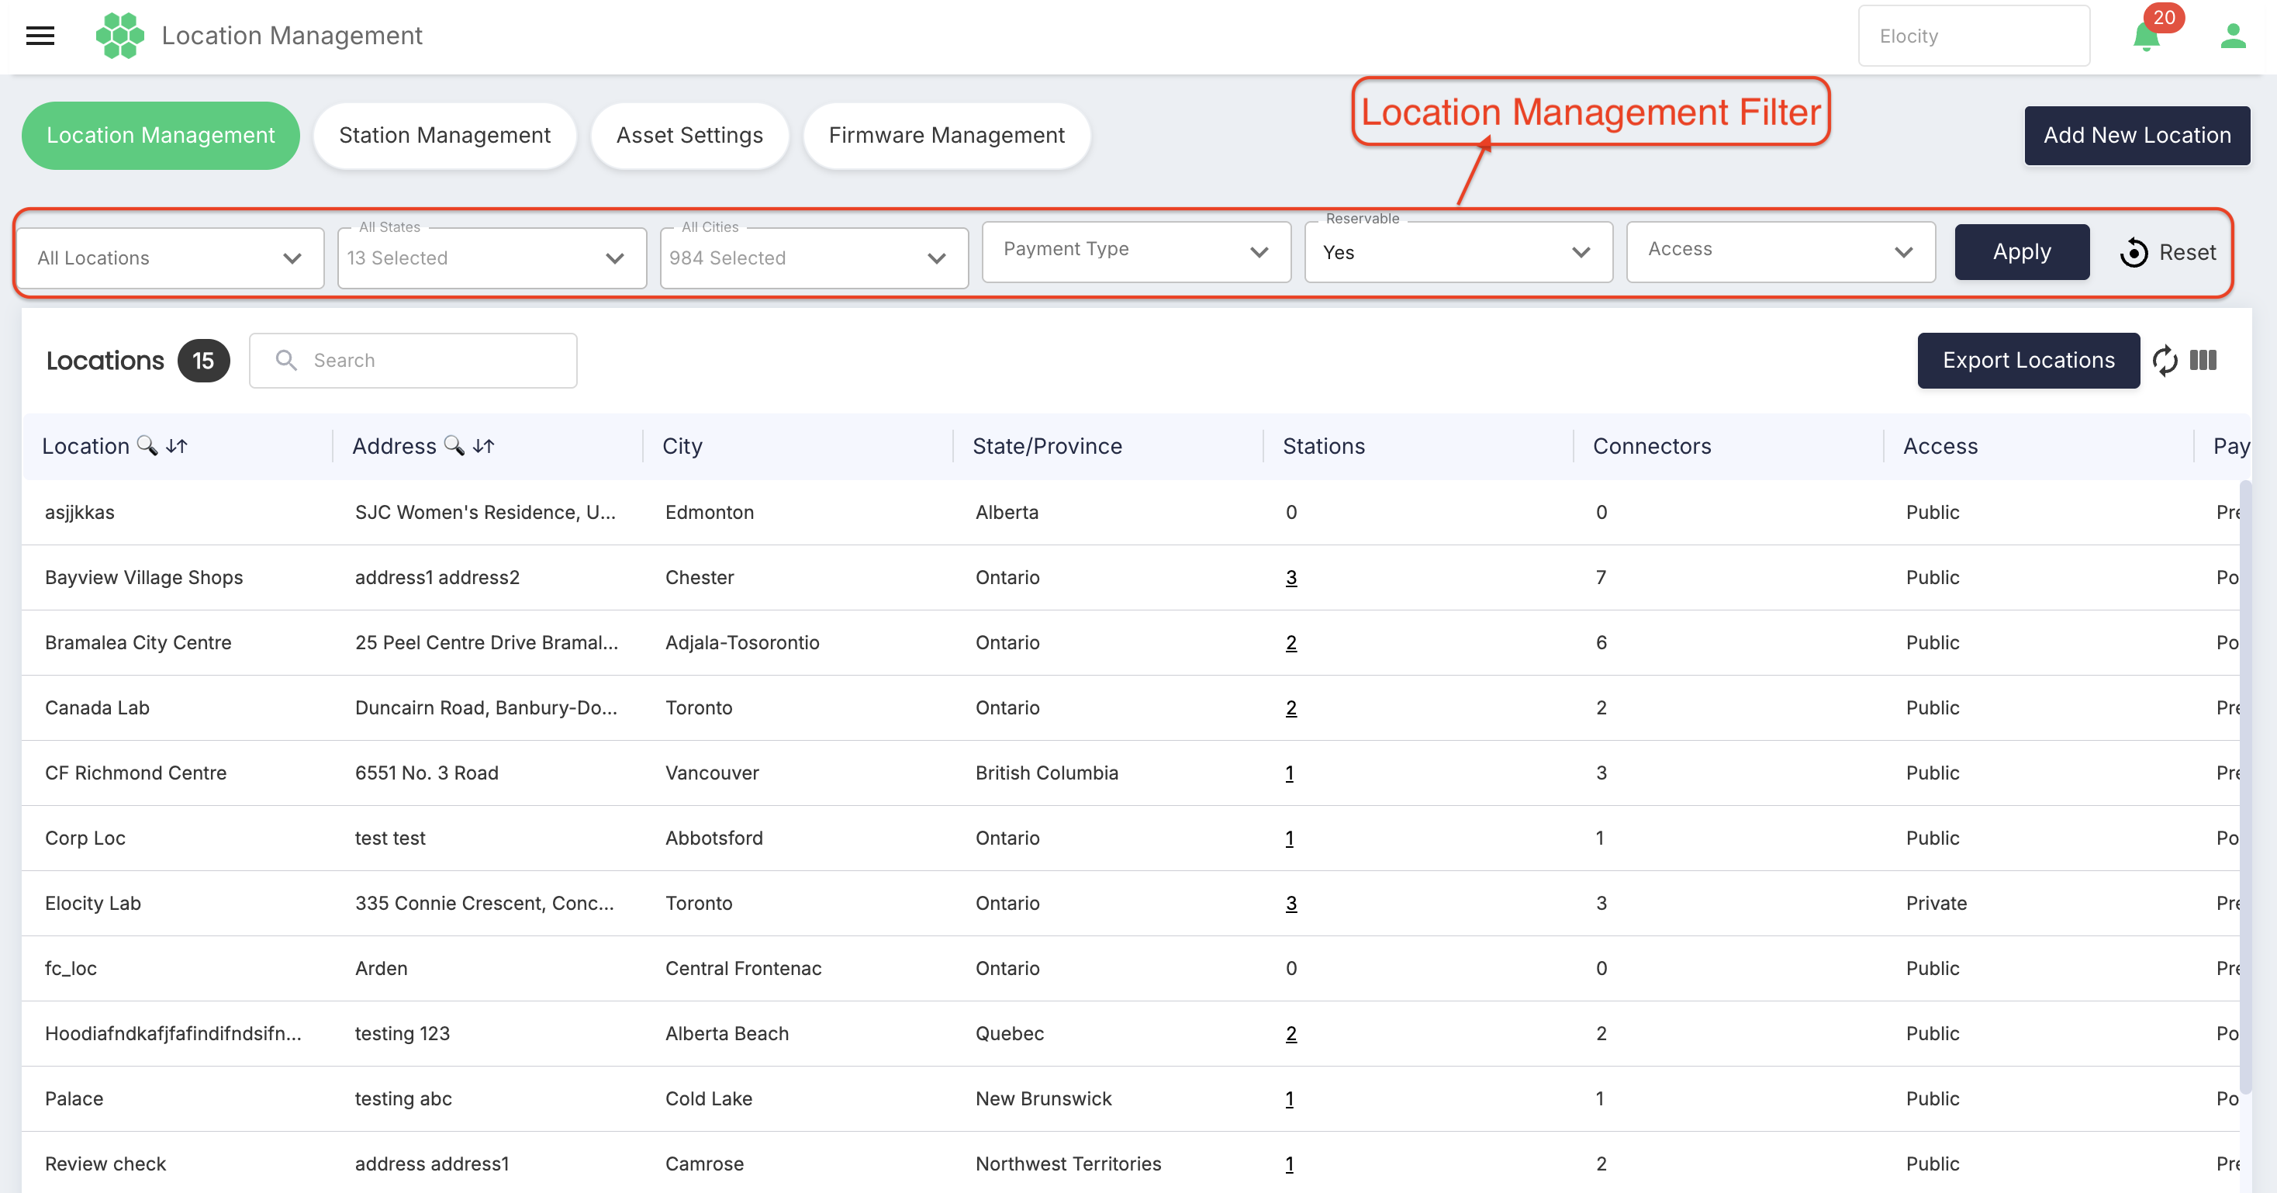2277x1193 pixels.
Task: Open the Reservable Yes dropdown
Action: 1459,252
